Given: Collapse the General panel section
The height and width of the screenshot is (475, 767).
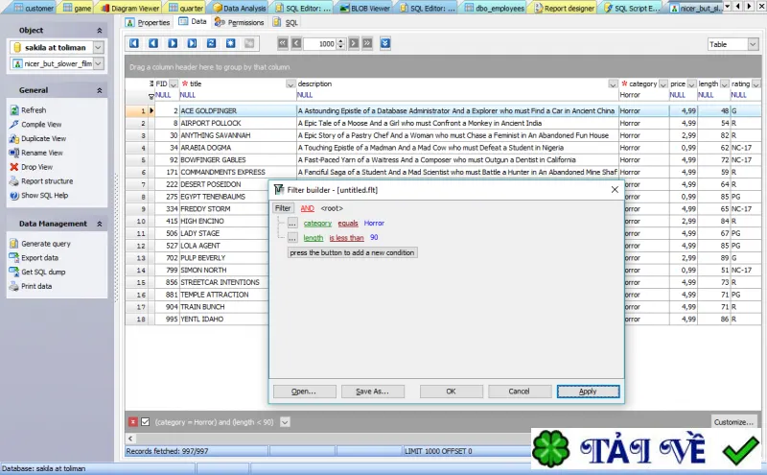Looking at the screenshot, I should (100, 90).
